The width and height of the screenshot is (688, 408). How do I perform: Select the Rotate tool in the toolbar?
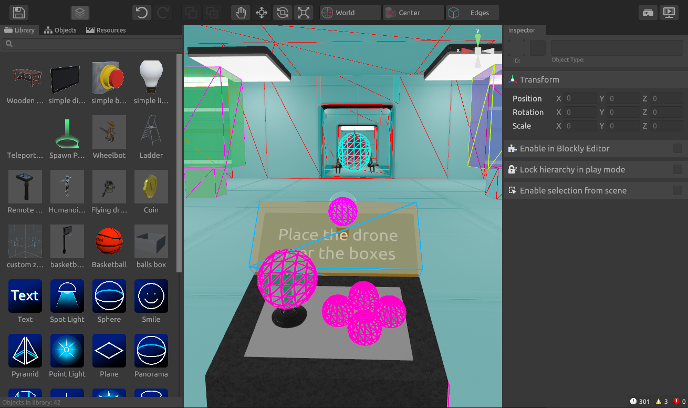pyautogui.click(x=283, y=13)
